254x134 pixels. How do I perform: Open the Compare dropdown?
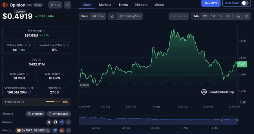[x=179, y=16]
